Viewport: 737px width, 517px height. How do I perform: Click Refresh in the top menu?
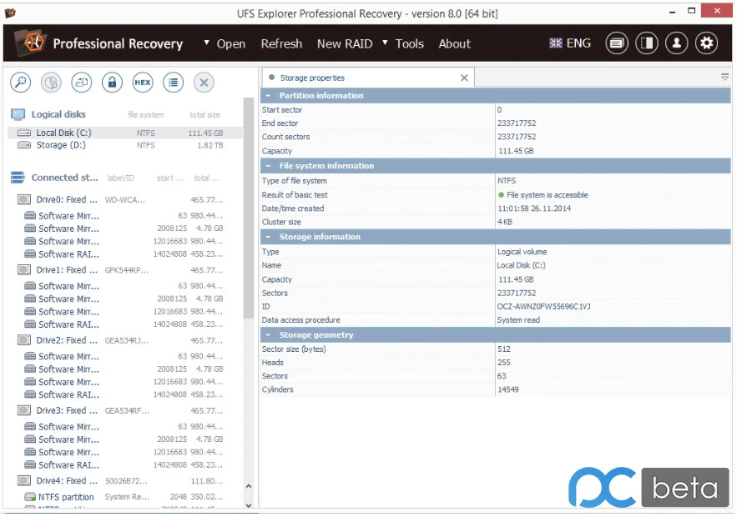point(281,43)
